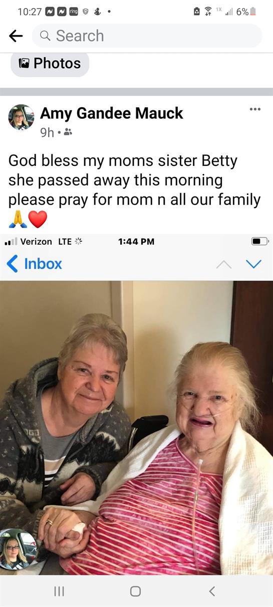Tap the battery indicator in status bar

pyautogui.click(x=253, y=12)
